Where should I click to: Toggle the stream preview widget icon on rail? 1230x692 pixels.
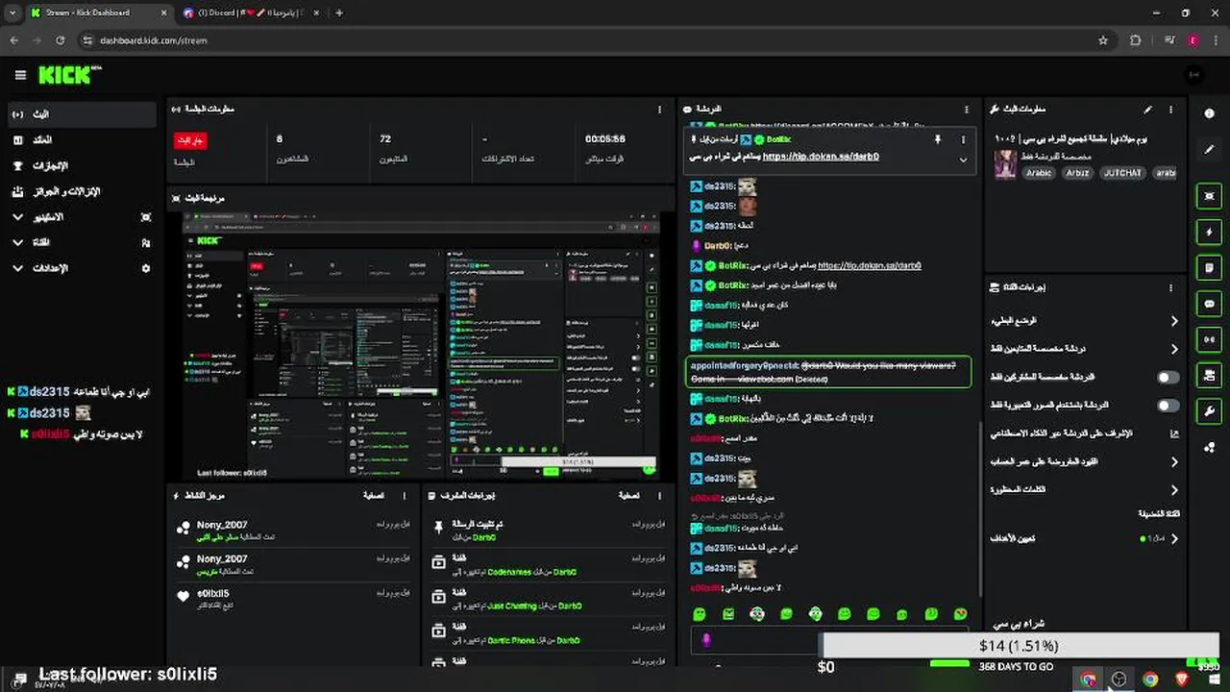[1209, 196]
